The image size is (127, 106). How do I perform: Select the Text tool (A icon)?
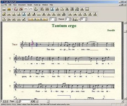coord(82,9)
